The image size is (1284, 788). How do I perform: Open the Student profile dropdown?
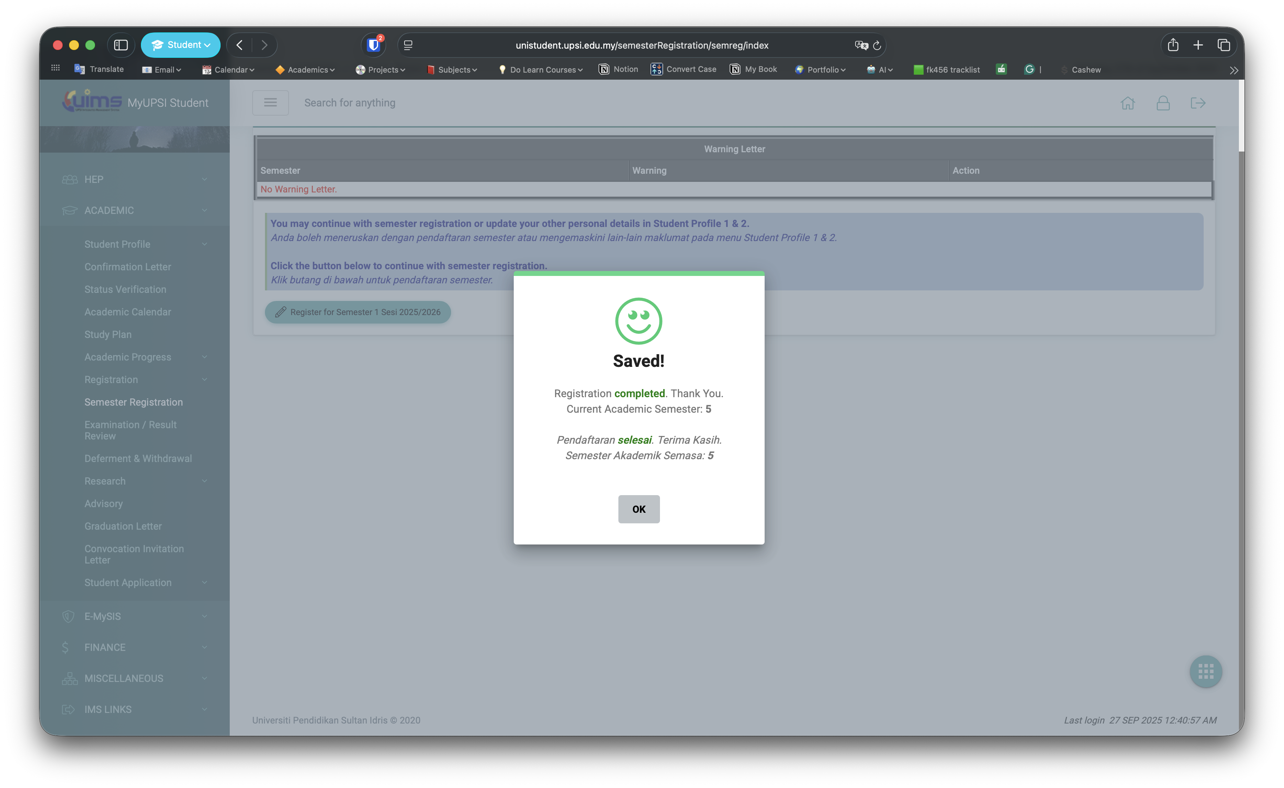180,45
